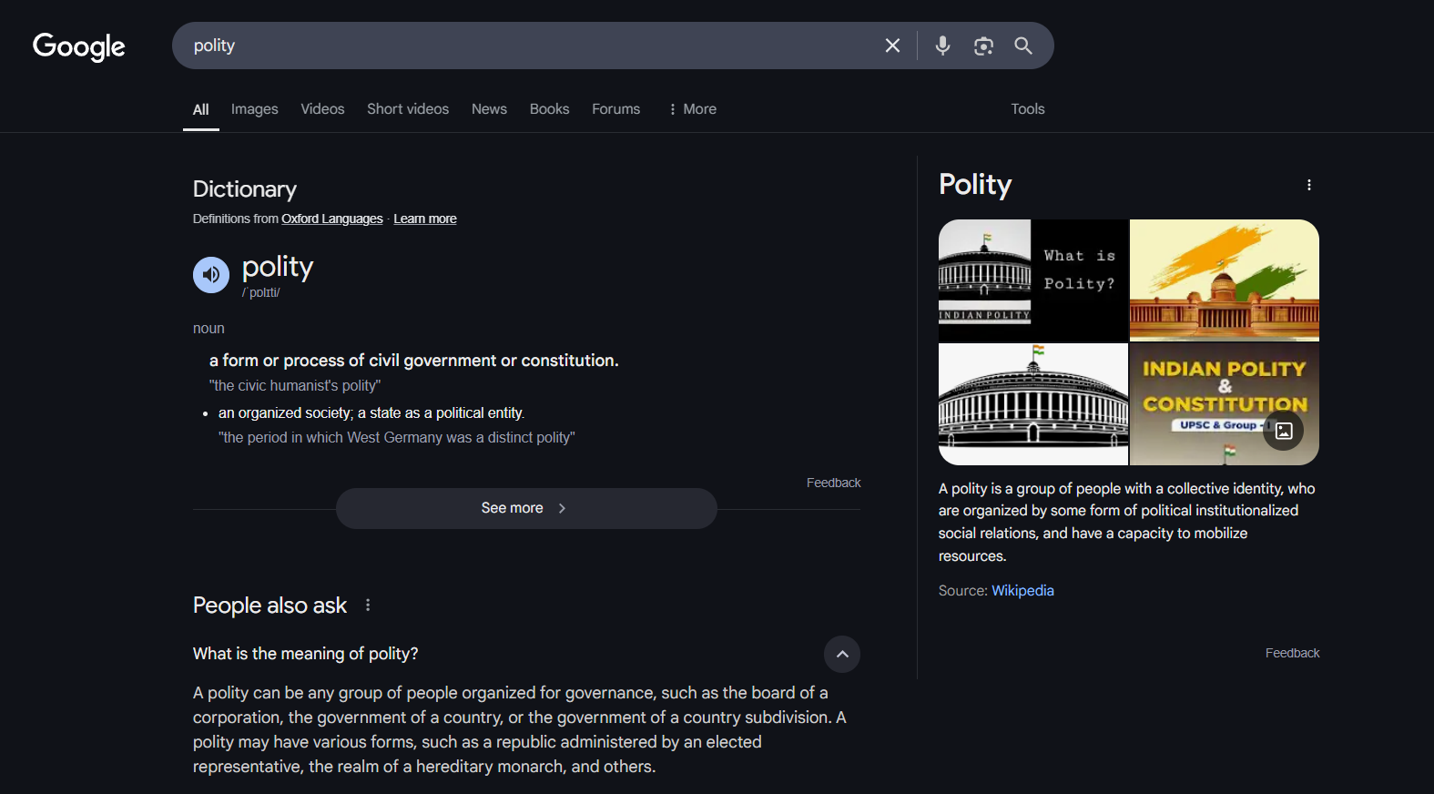This screenshot has height=794, width=1434.
Task: Click the magnifying glass search icon
Action: point(1023,46)
